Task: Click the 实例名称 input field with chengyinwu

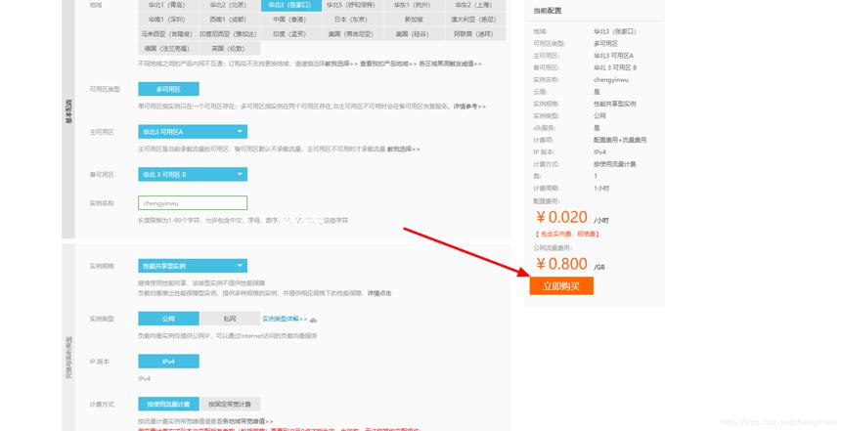Action: click(193, 203)
